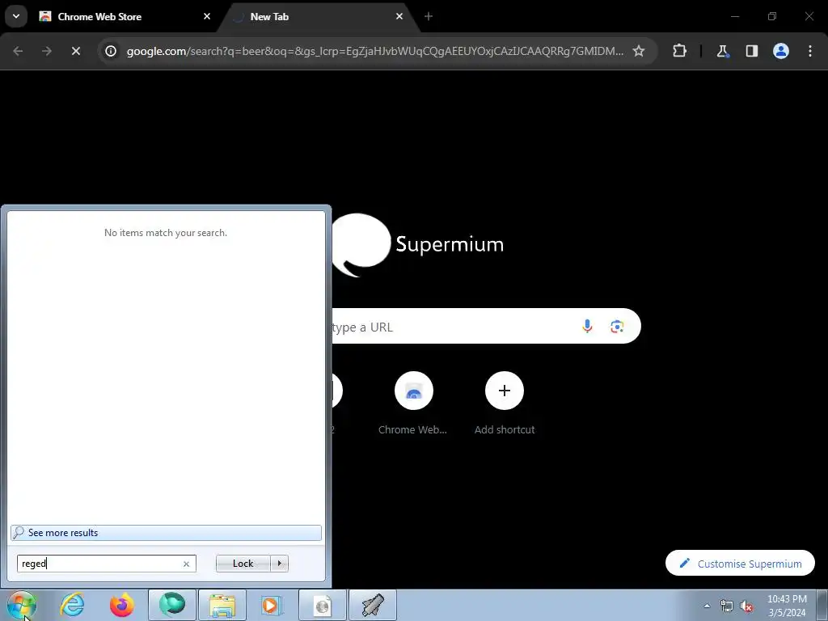The width and height of the screenshot is (828, 621).
Task: Click the Windows Start orb
Action: (22, 605)
